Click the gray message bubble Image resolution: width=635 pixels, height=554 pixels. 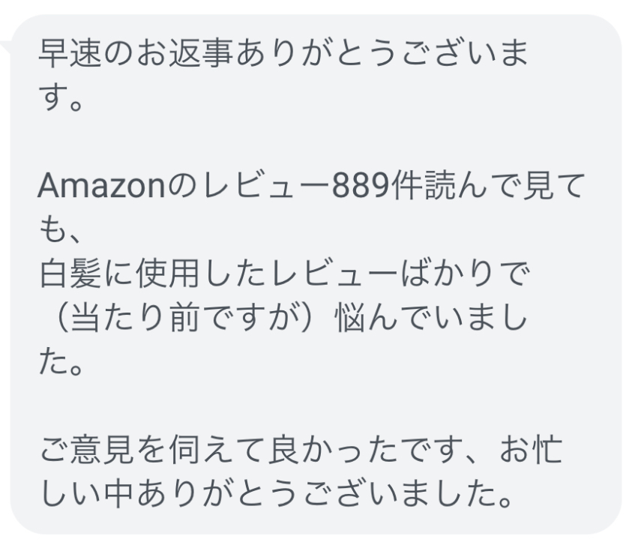tap(316, 274)
